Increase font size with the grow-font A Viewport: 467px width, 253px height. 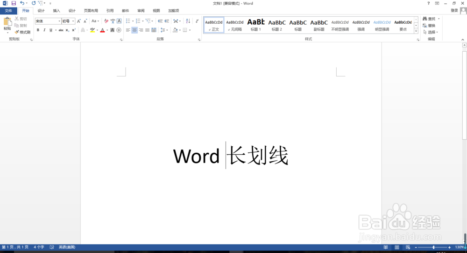click(78, 21)
